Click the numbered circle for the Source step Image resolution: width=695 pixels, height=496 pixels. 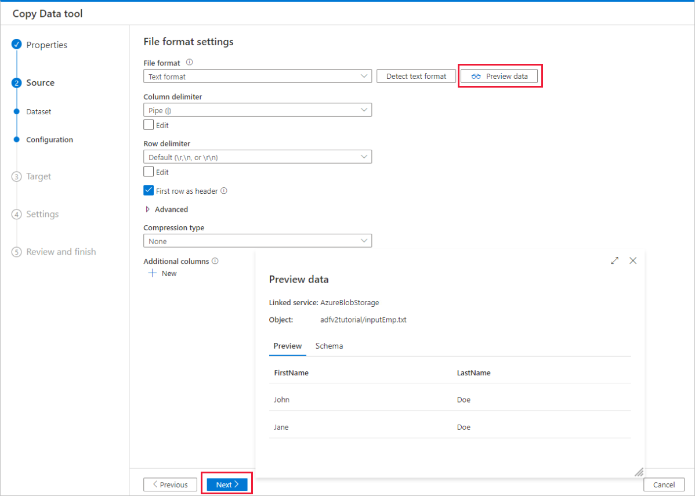pos(17,82)
